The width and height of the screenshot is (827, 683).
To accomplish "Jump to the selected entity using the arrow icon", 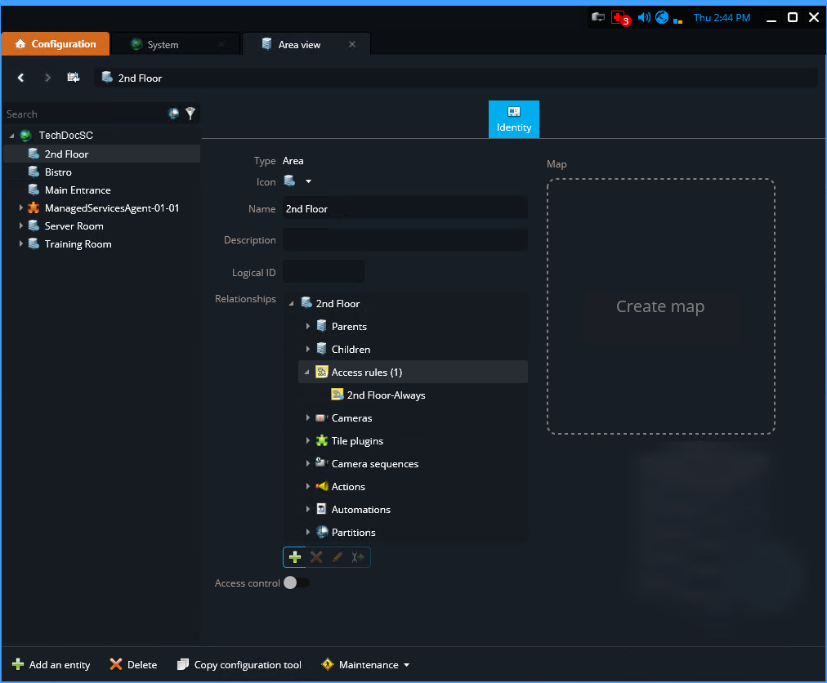I will pyautogui.click(x=357, y=556).
